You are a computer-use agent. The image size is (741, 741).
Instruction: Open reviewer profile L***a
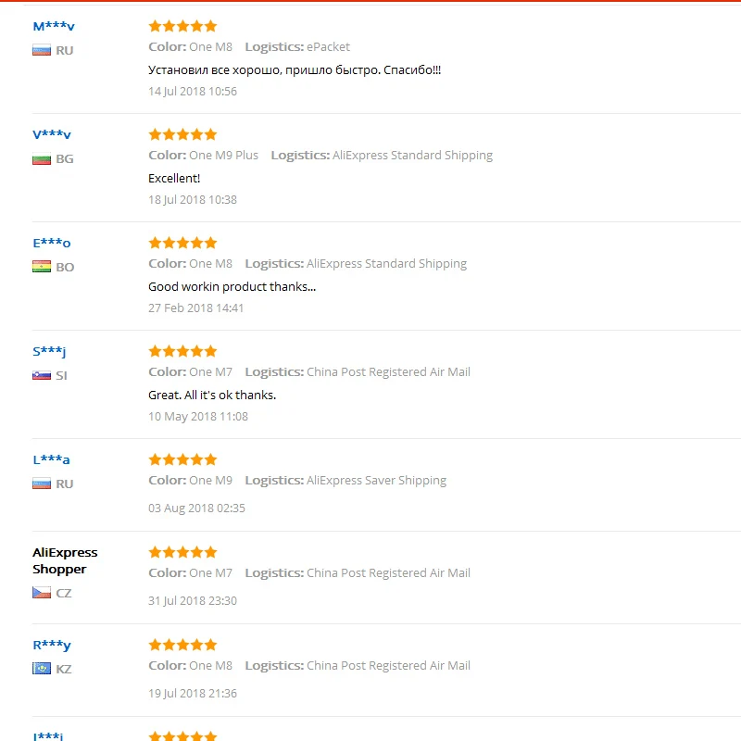click(51, 459)
